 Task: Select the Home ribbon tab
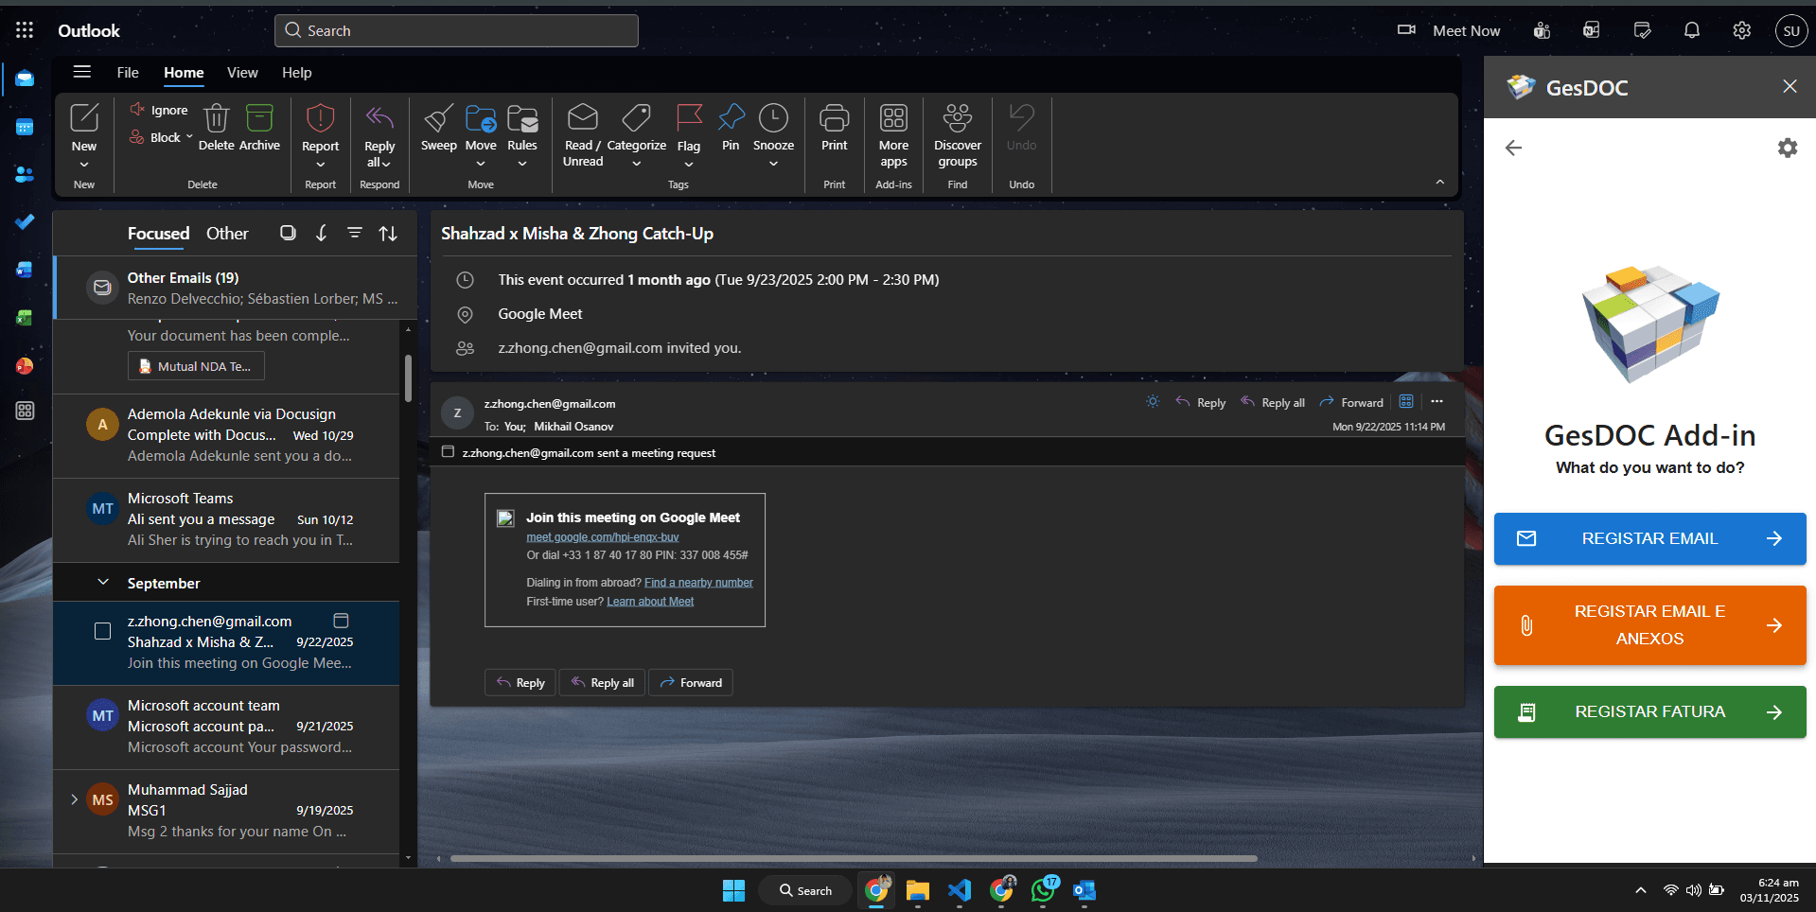pyautogui.click(x=184, y=73)
